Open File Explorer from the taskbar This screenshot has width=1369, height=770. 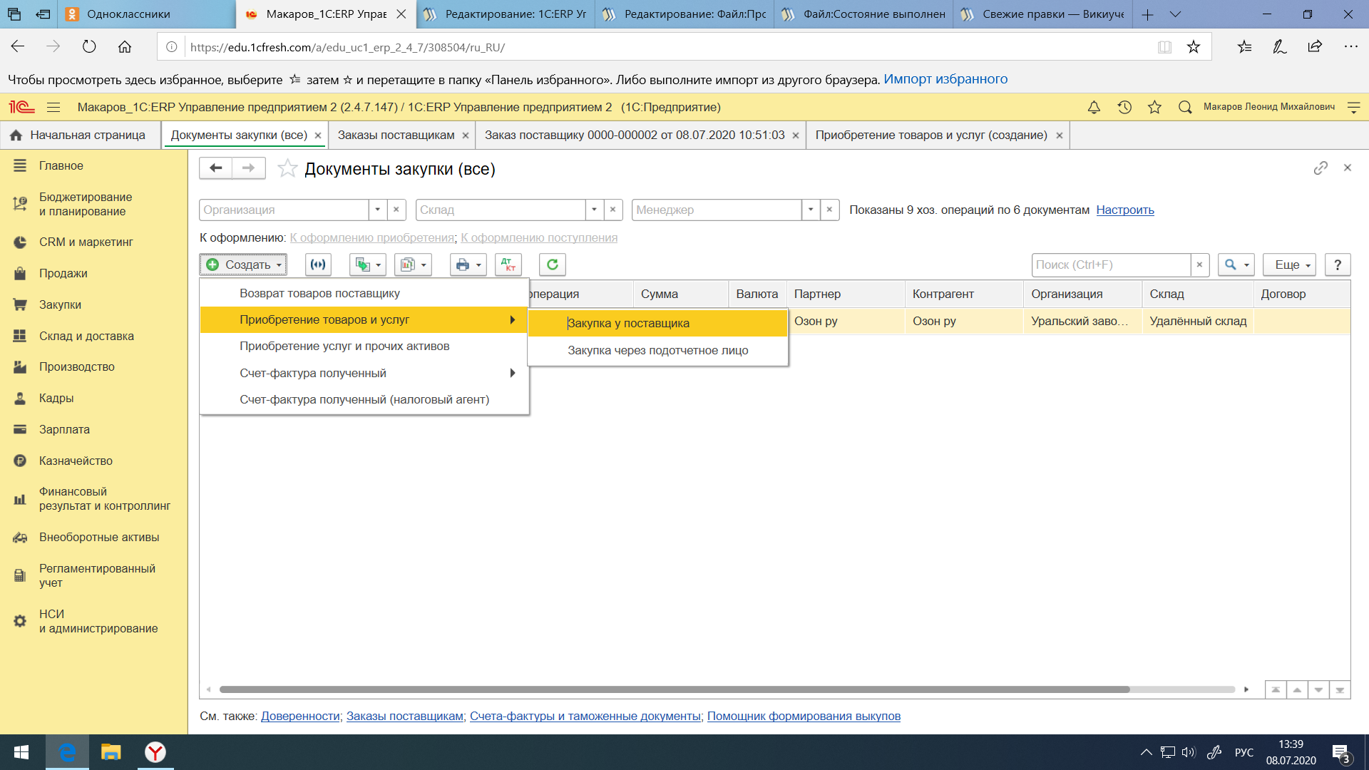click(x=111, y=752)
